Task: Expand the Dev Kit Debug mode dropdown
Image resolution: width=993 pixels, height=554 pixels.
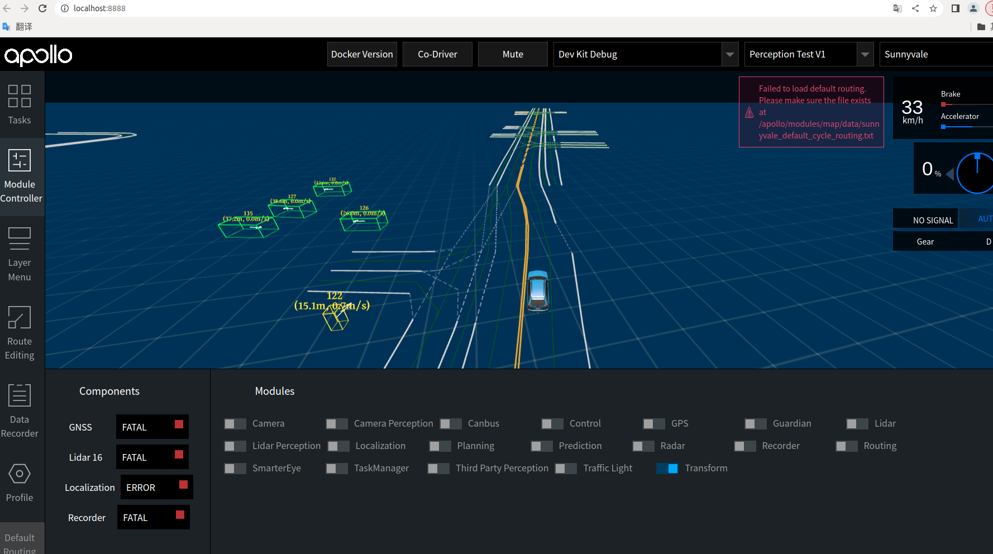Action: [x=646, y=54]
